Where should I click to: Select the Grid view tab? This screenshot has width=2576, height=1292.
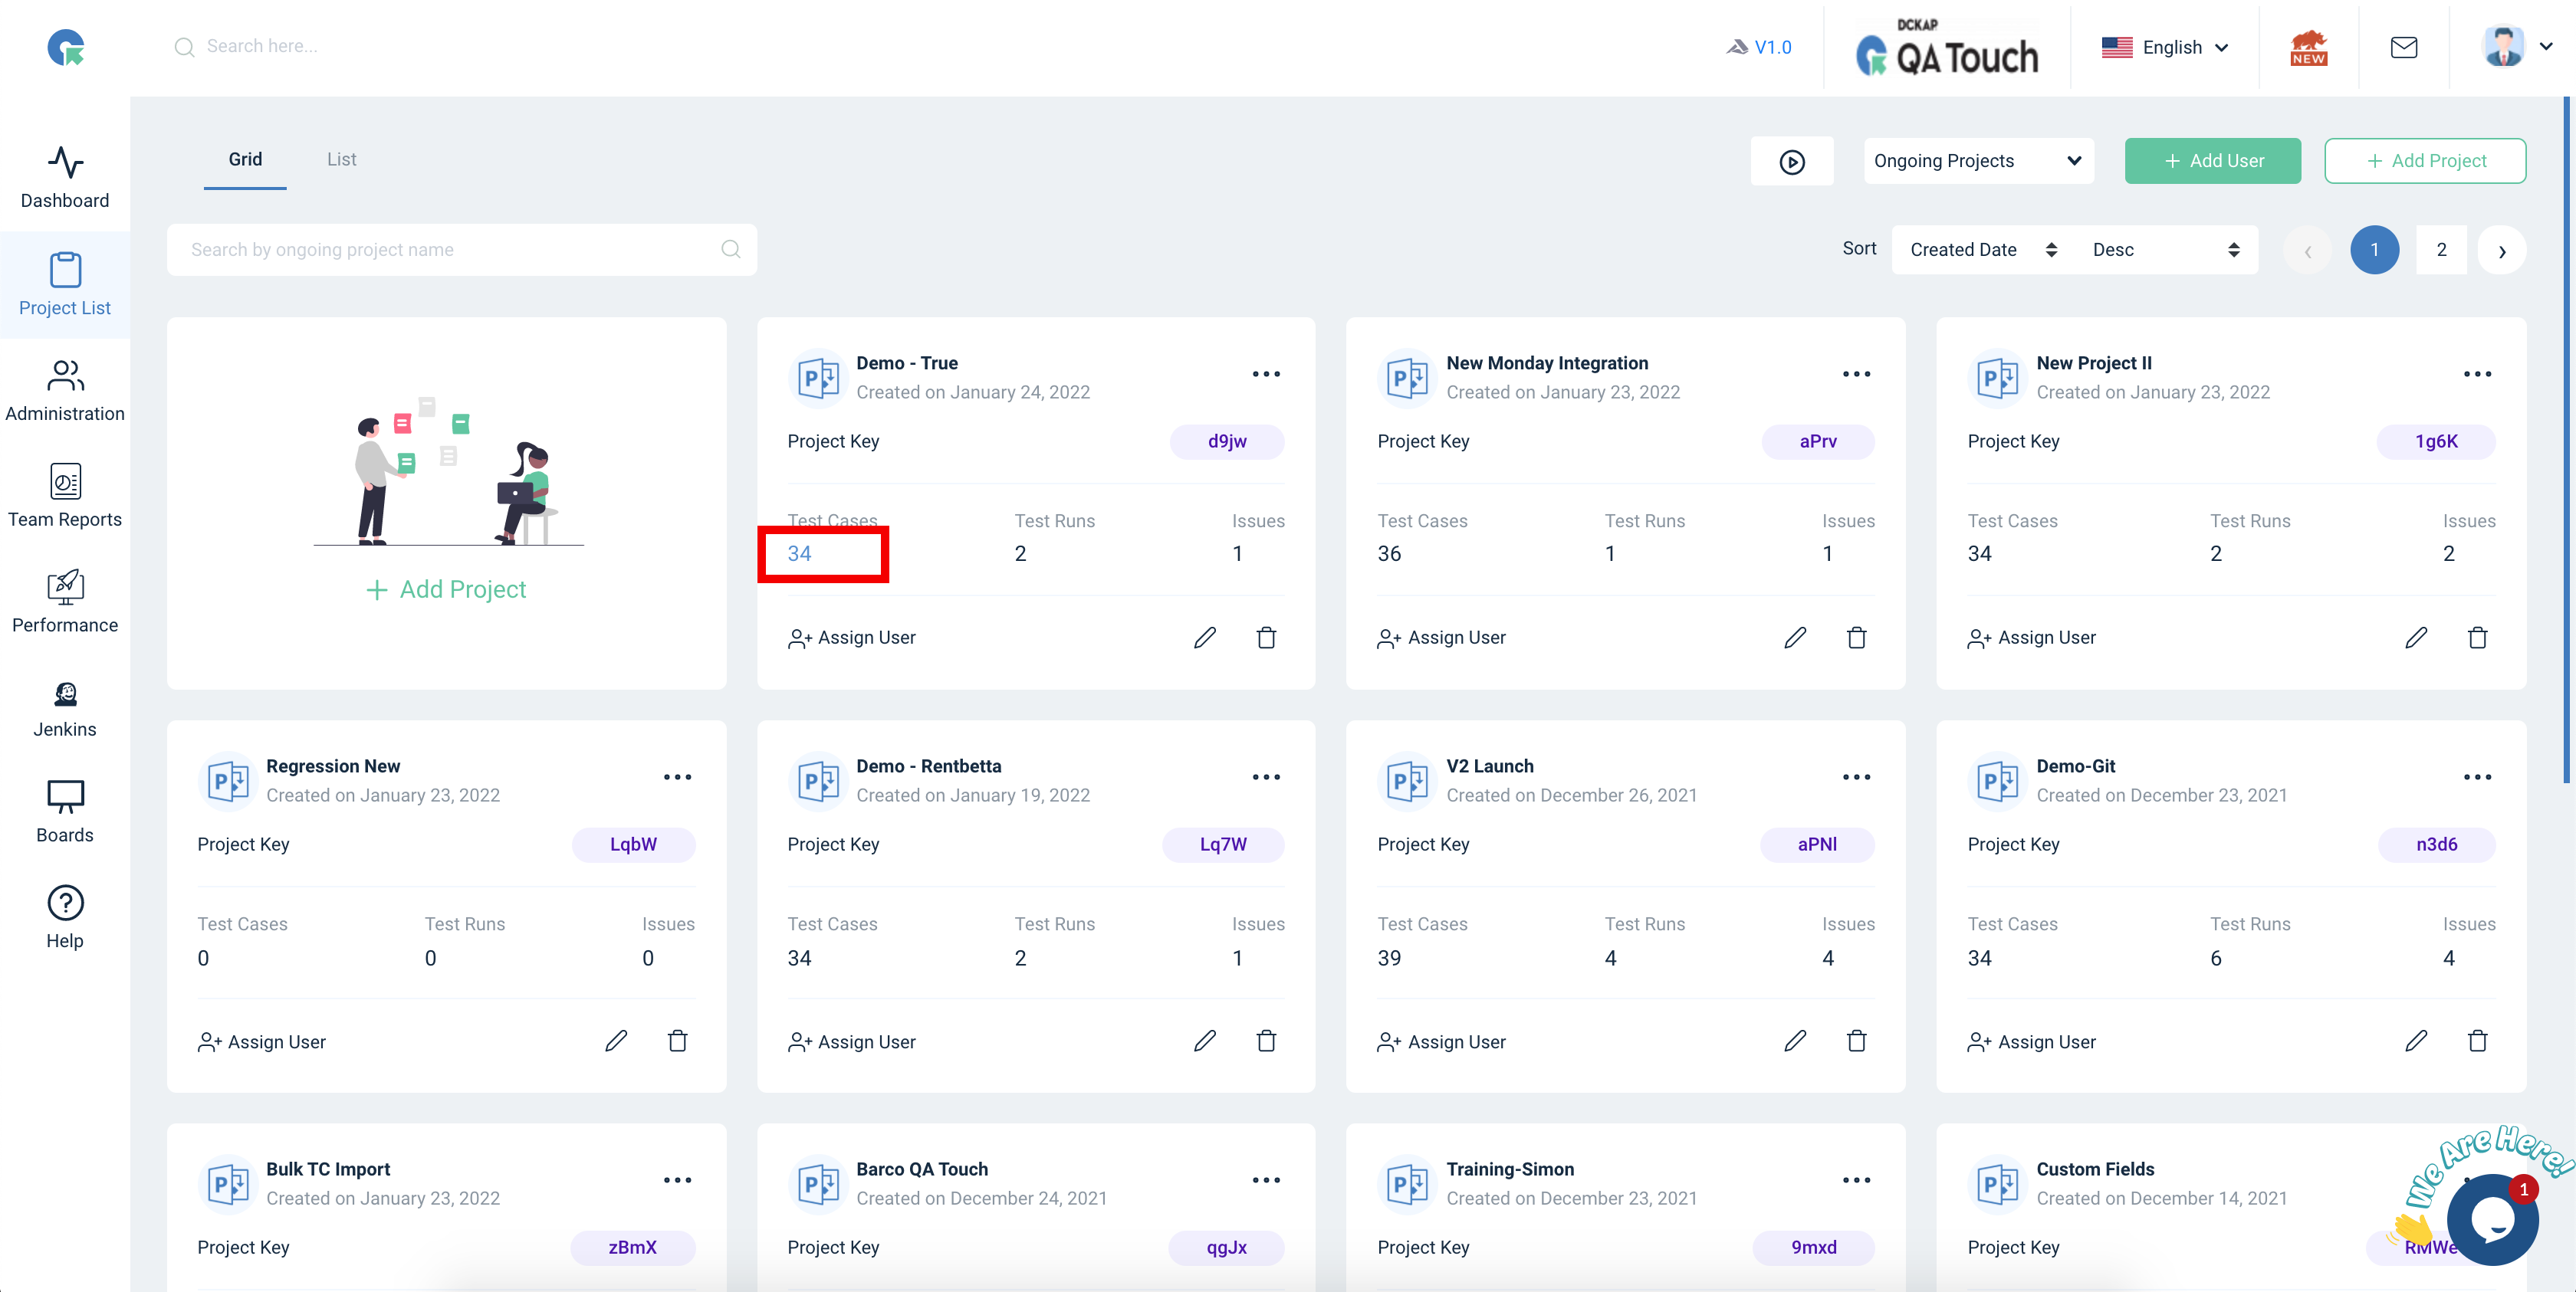(245, 160)
